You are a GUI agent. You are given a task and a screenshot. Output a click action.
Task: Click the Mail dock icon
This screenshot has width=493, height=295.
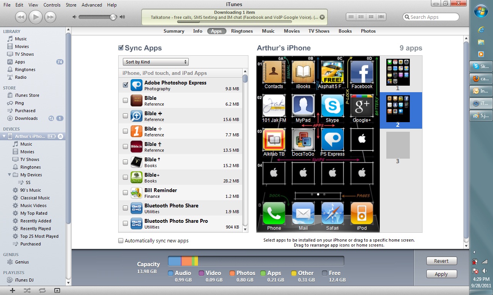click(303, 214)
